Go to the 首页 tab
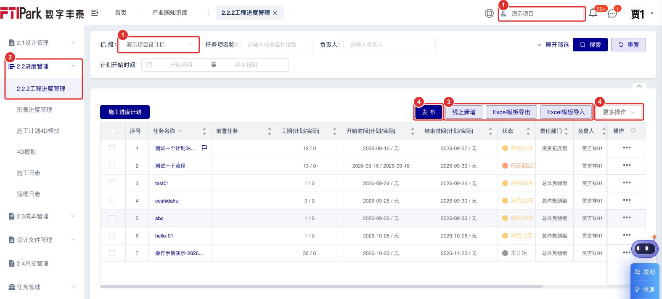The image size is (662, 299). (x=121, y=13)
